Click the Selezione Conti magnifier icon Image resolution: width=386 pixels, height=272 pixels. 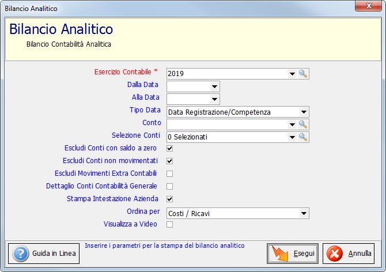click(303, 137)
